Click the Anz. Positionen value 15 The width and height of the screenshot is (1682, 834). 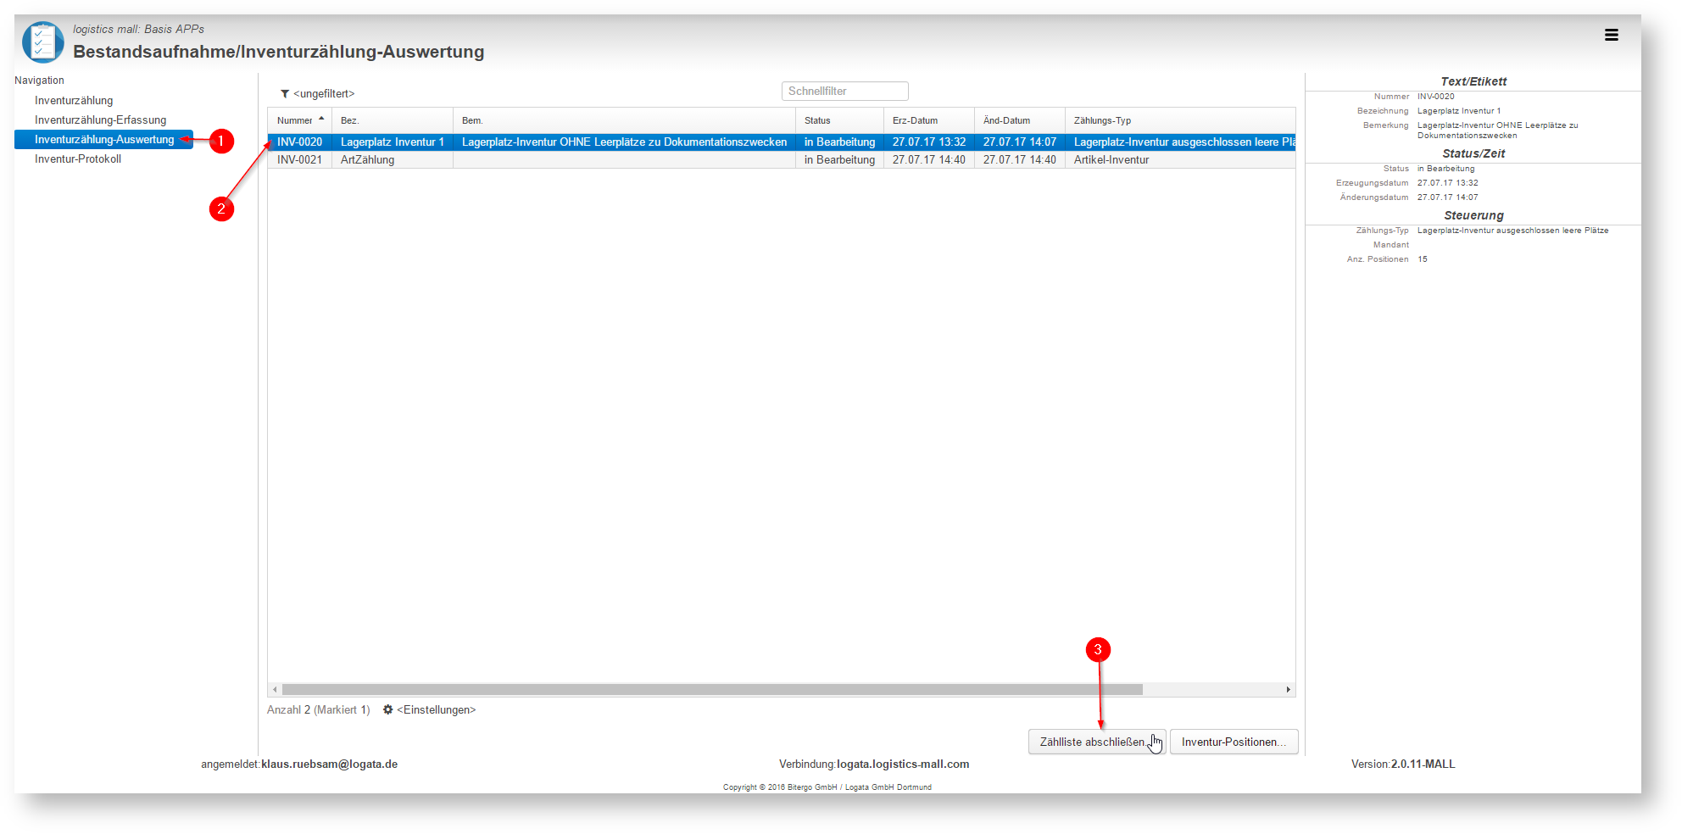(x=1423, y=259)
